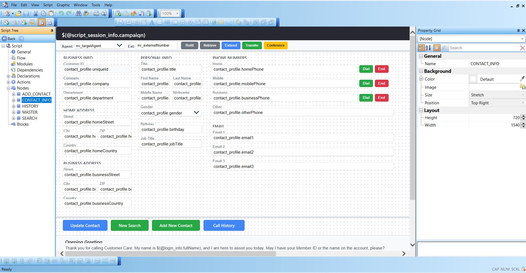Click the Cut scissors icon
Image resolution: width=526 pixels, height=273 pixels.
tap(36, 13)
